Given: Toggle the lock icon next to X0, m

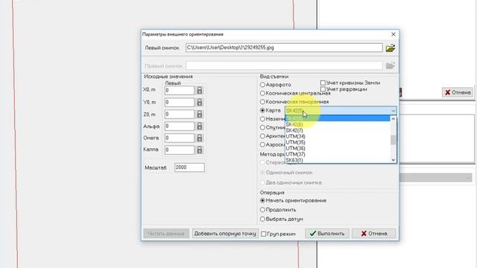Looking at the screenshot, I should pos(200,90).
